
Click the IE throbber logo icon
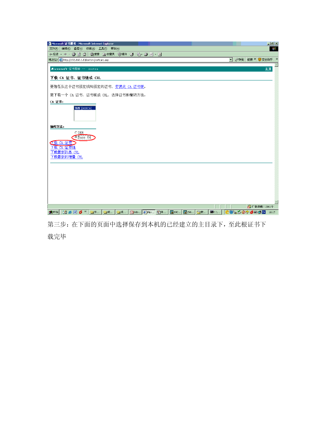[x=274, y=48]
